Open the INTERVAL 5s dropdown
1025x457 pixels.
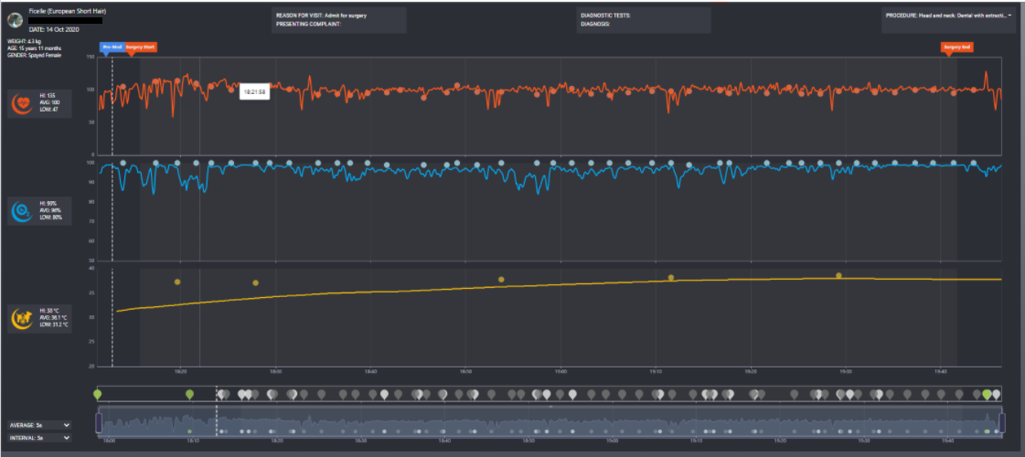39,438
